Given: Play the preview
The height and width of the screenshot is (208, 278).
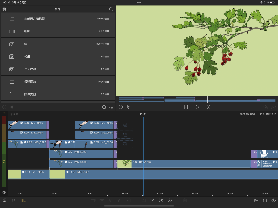Looking at the screenshot, I should pos(197,107).
